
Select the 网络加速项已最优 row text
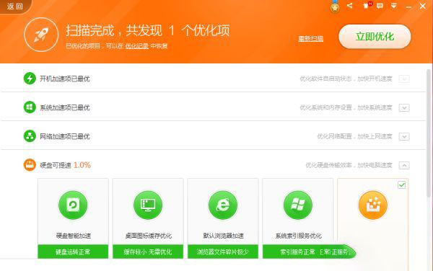pyautogui.click(x=65, y=136)
